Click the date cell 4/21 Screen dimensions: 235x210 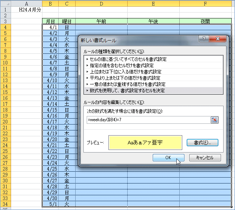coord(50,145)
